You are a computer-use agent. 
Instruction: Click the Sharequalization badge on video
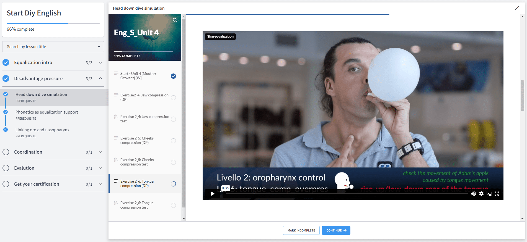coord(220,36)
